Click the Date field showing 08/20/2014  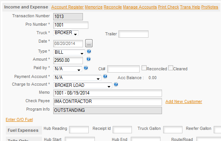pyautogui.click(x=68, y=43)
